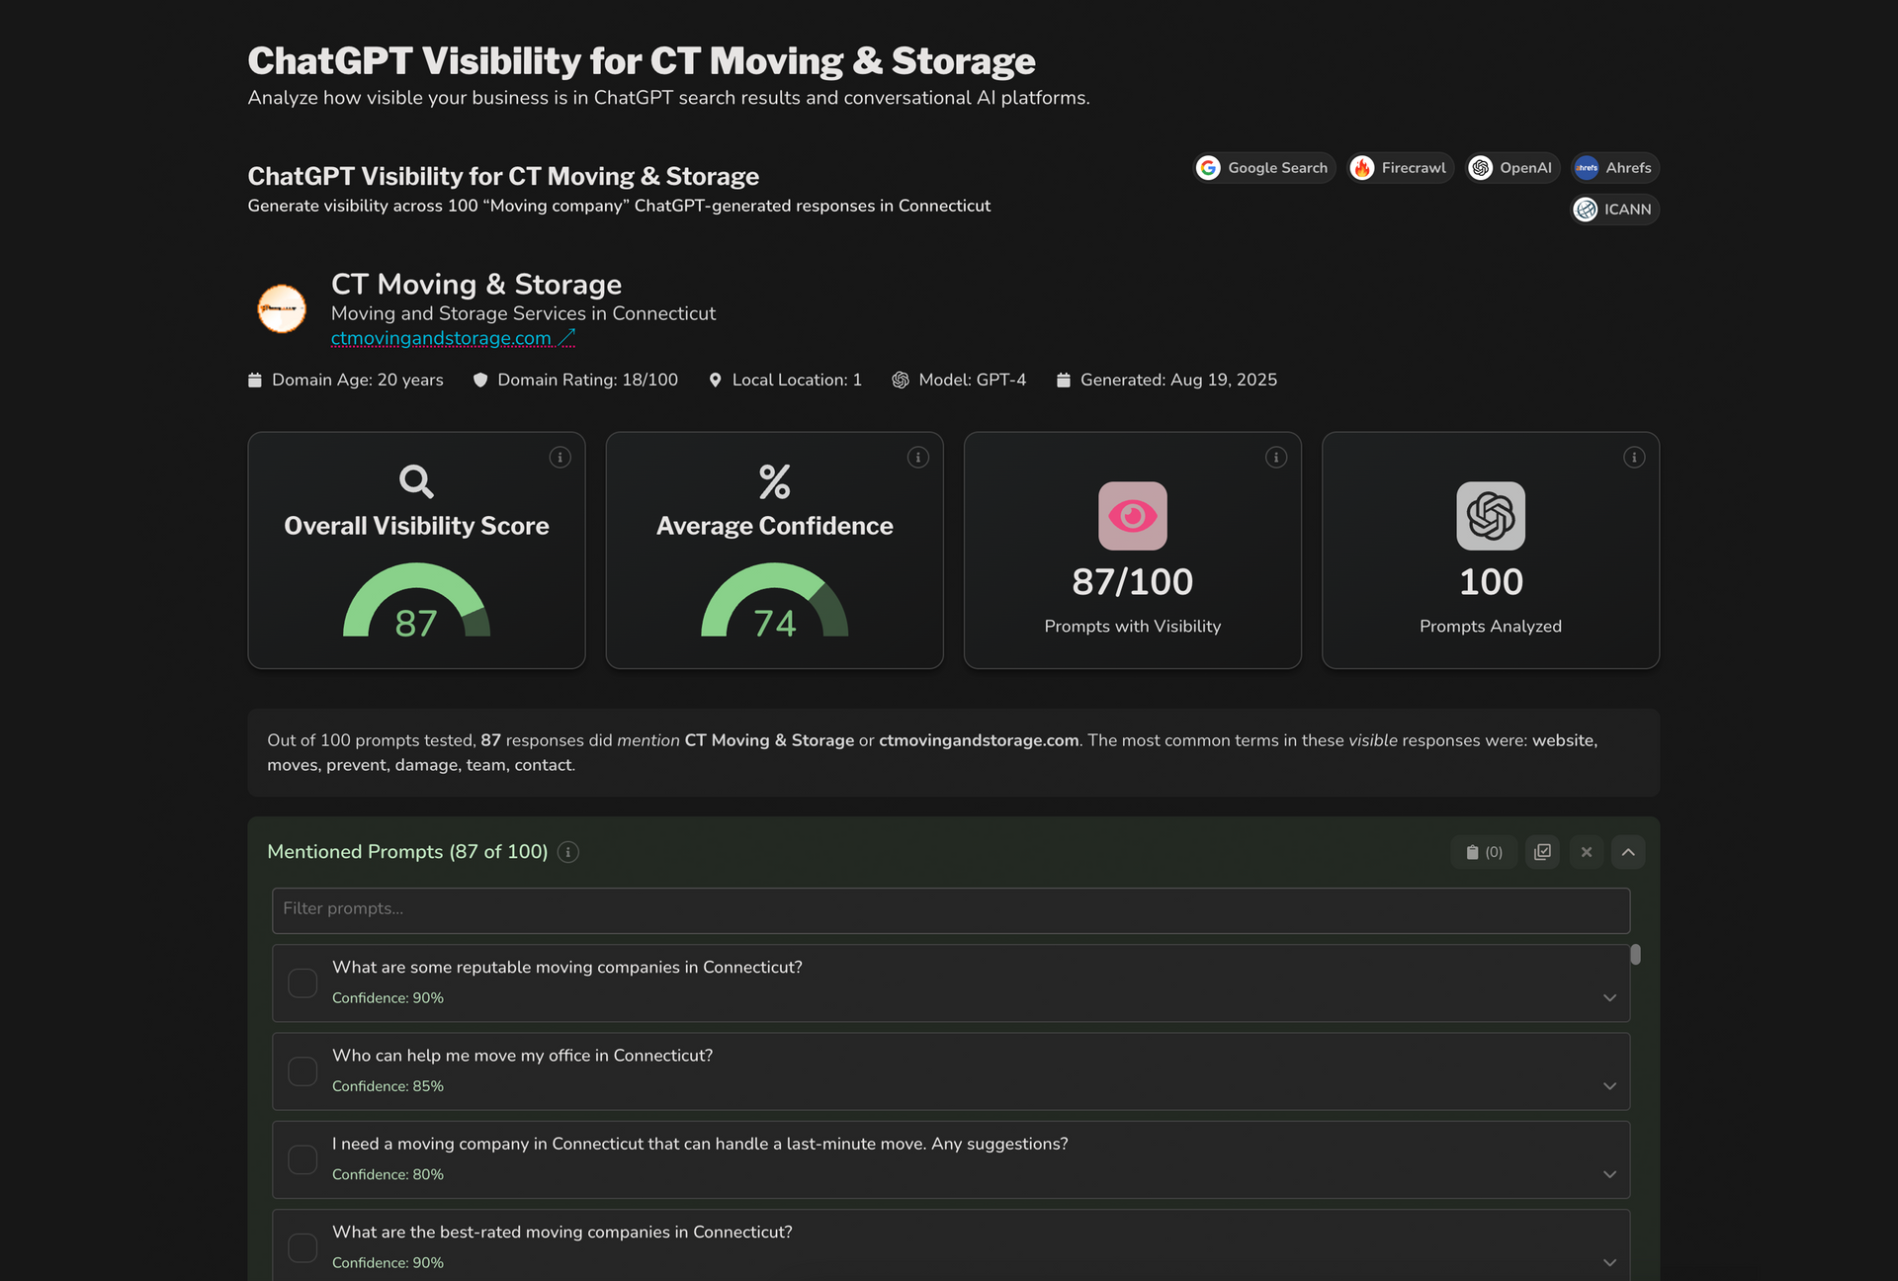Screen dimensions: 1898x1281
Task: Click the X clear selection icon
Action: (1586, 852)
